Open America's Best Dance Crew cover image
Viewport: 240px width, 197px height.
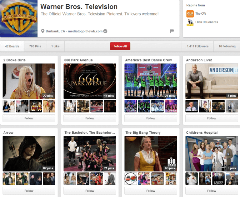coord(151,81)
